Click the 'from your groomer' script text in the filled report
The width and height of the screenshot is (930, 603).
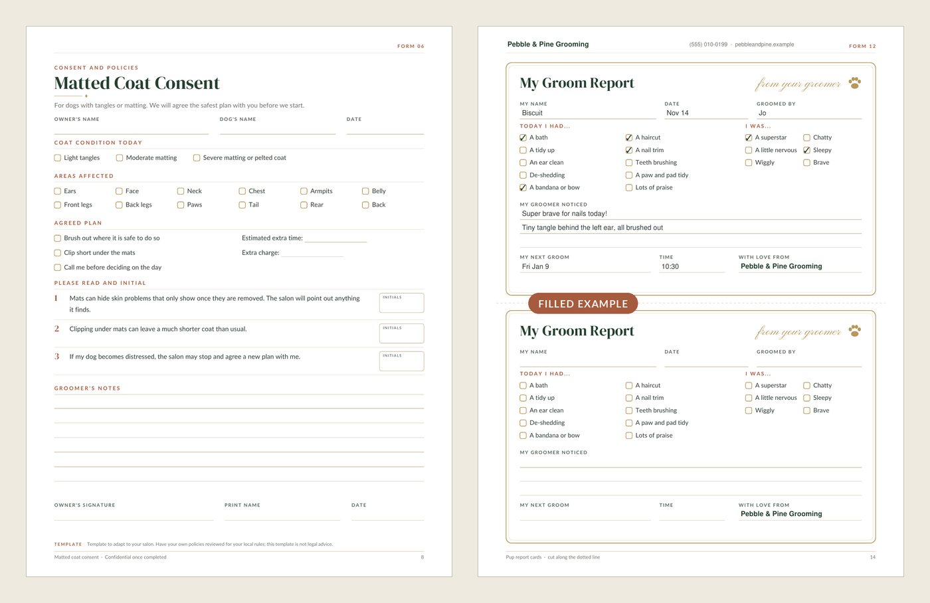click(798, 84)
